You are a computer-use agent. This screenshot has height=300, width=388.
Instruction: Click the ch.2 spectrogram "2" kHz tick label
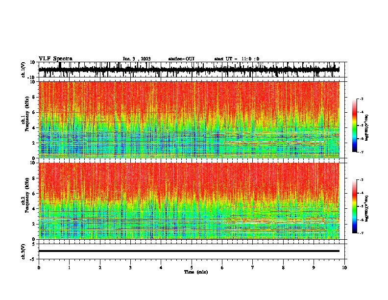coord(34,224)
